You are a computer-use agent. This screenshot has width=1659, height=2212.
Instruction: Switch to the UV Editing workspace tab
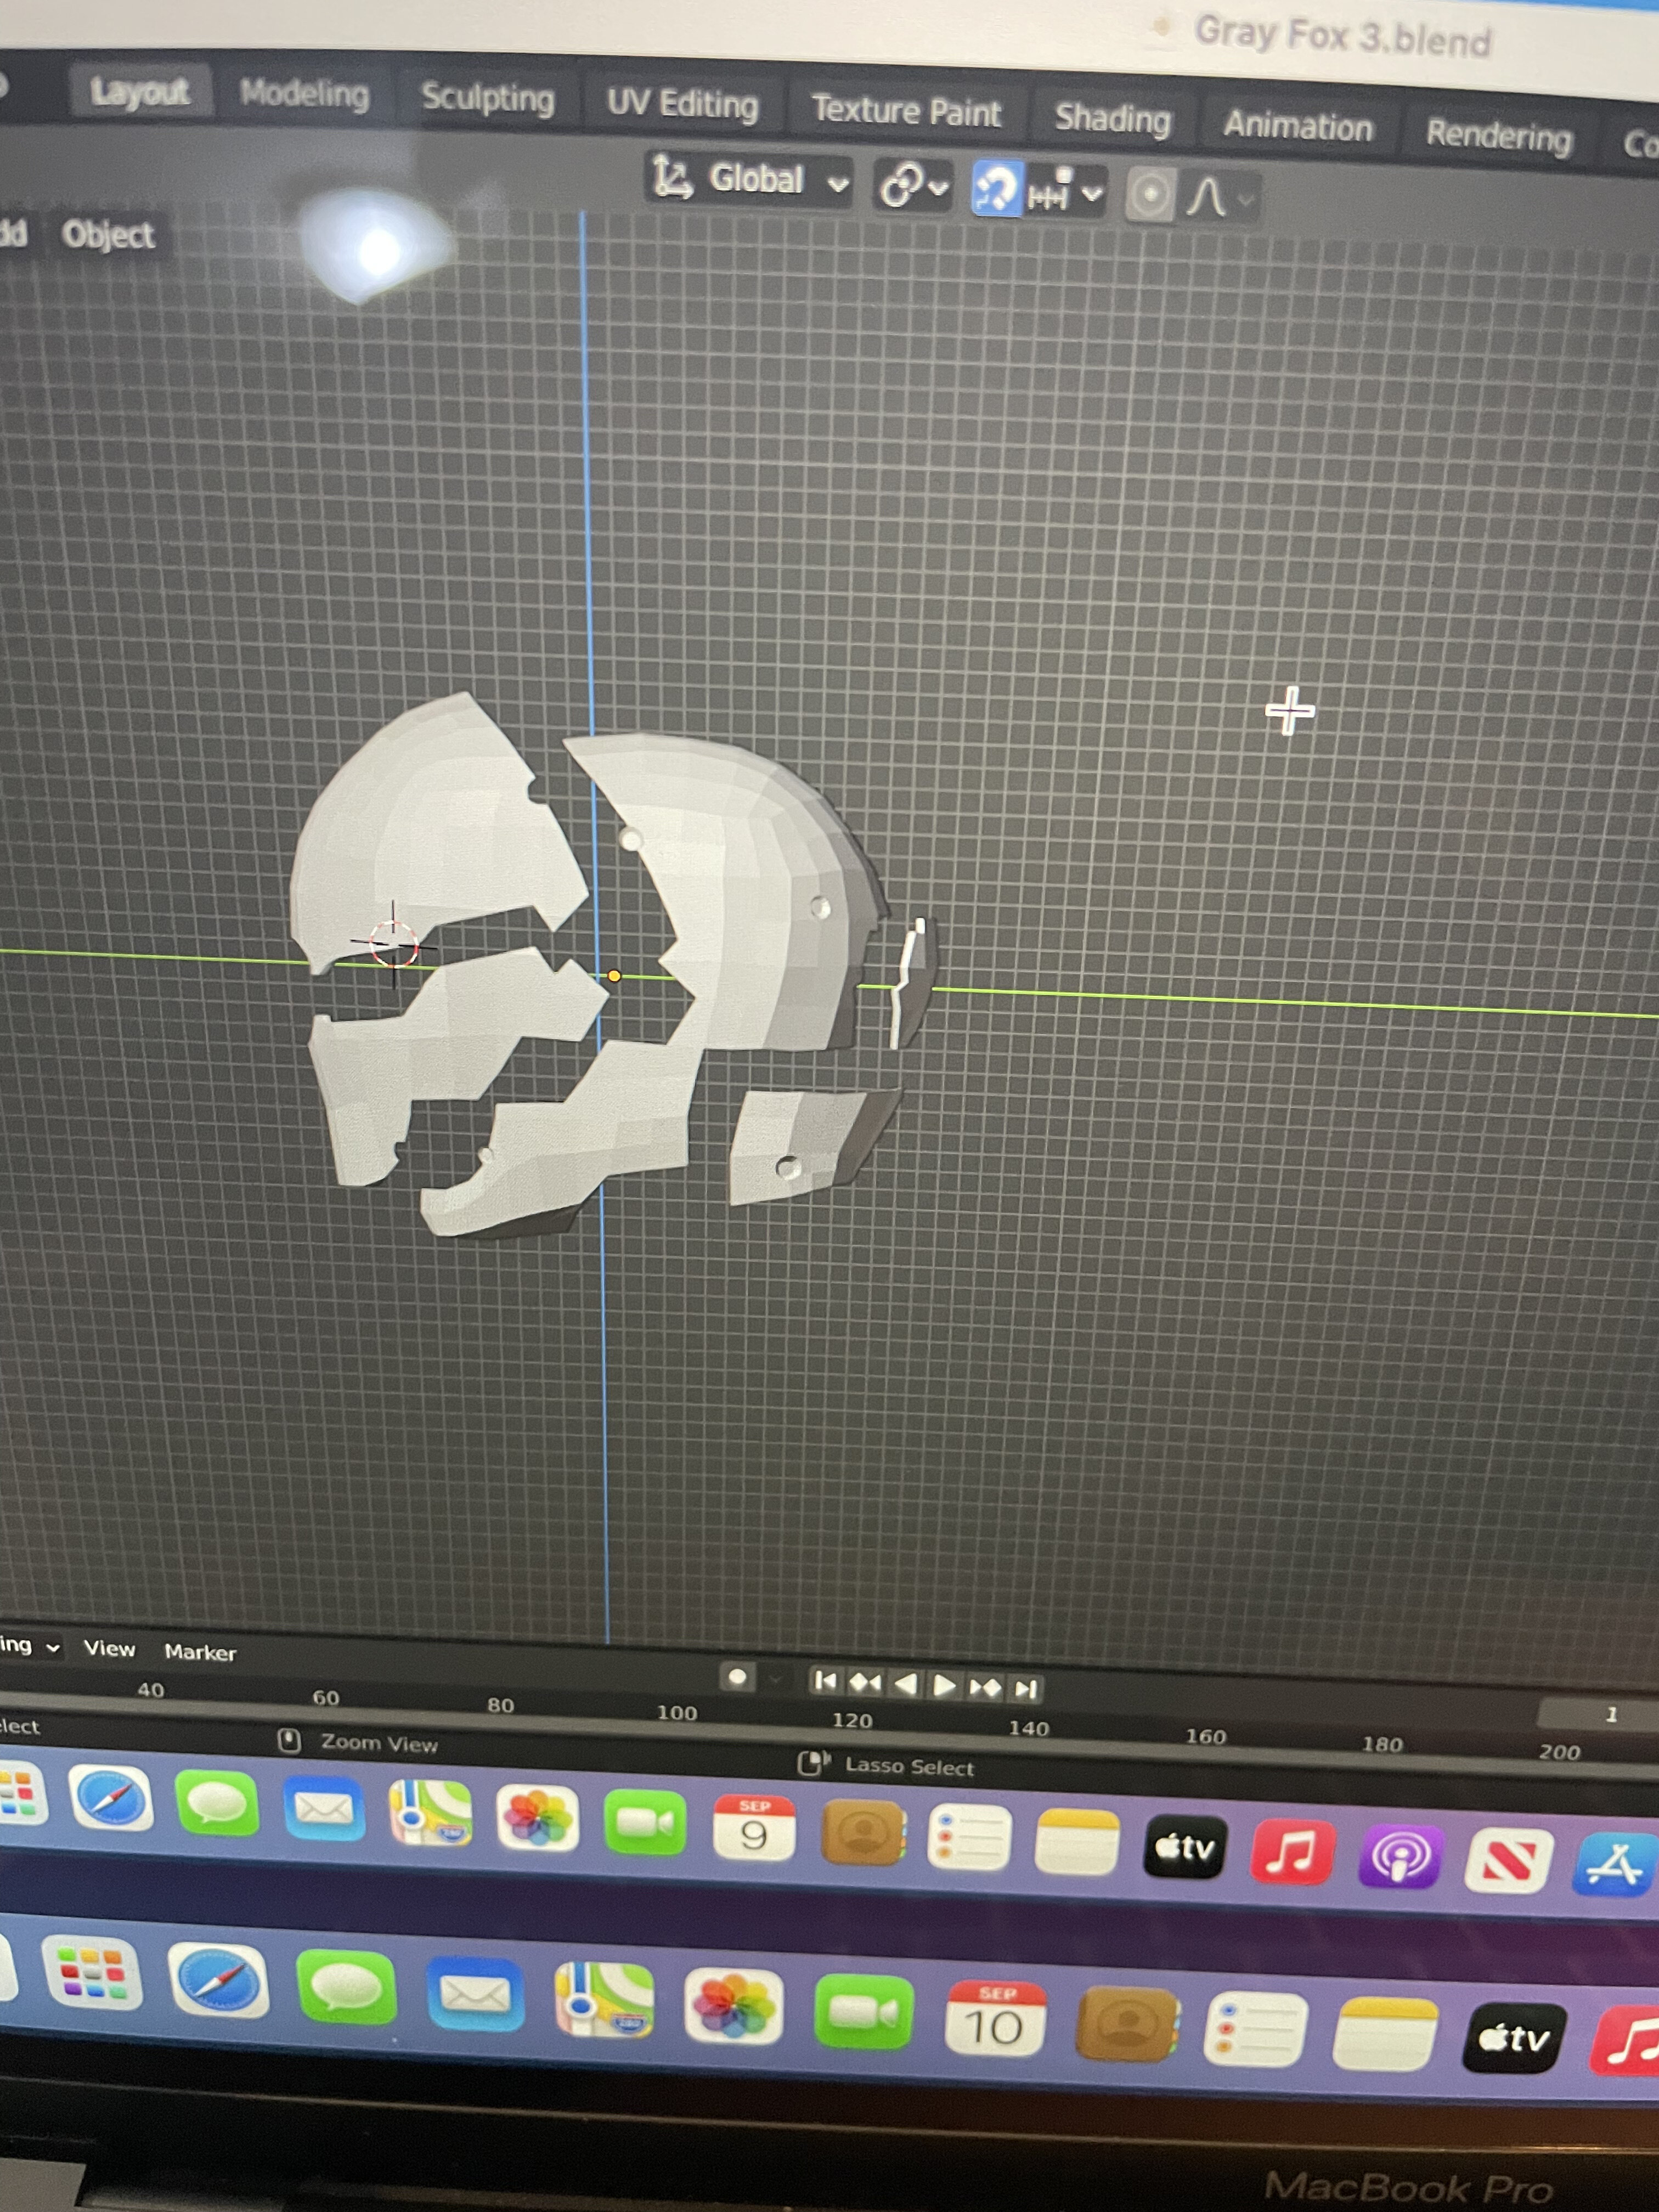point(683,104)
